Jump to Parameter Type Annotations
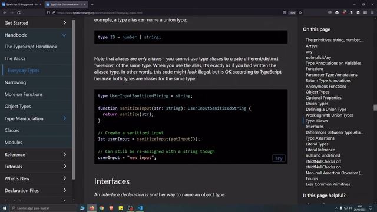 (331, 75)
